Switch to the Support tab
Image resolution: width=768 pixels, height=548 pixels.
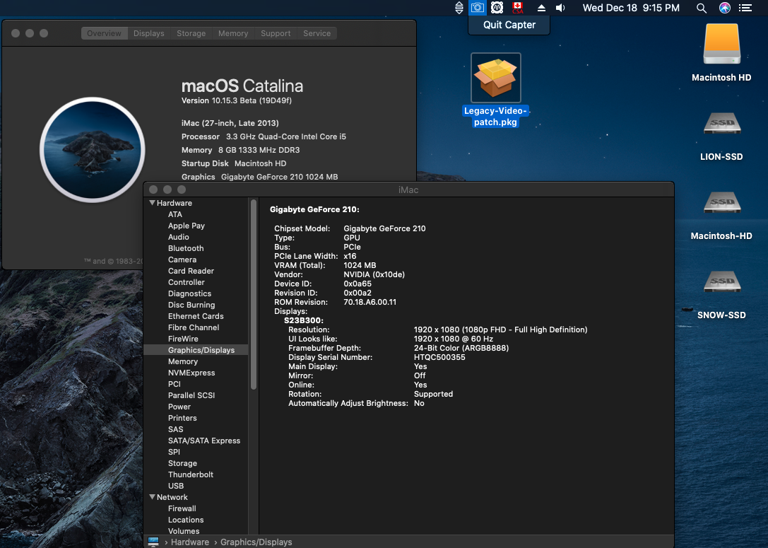[276, 33]
